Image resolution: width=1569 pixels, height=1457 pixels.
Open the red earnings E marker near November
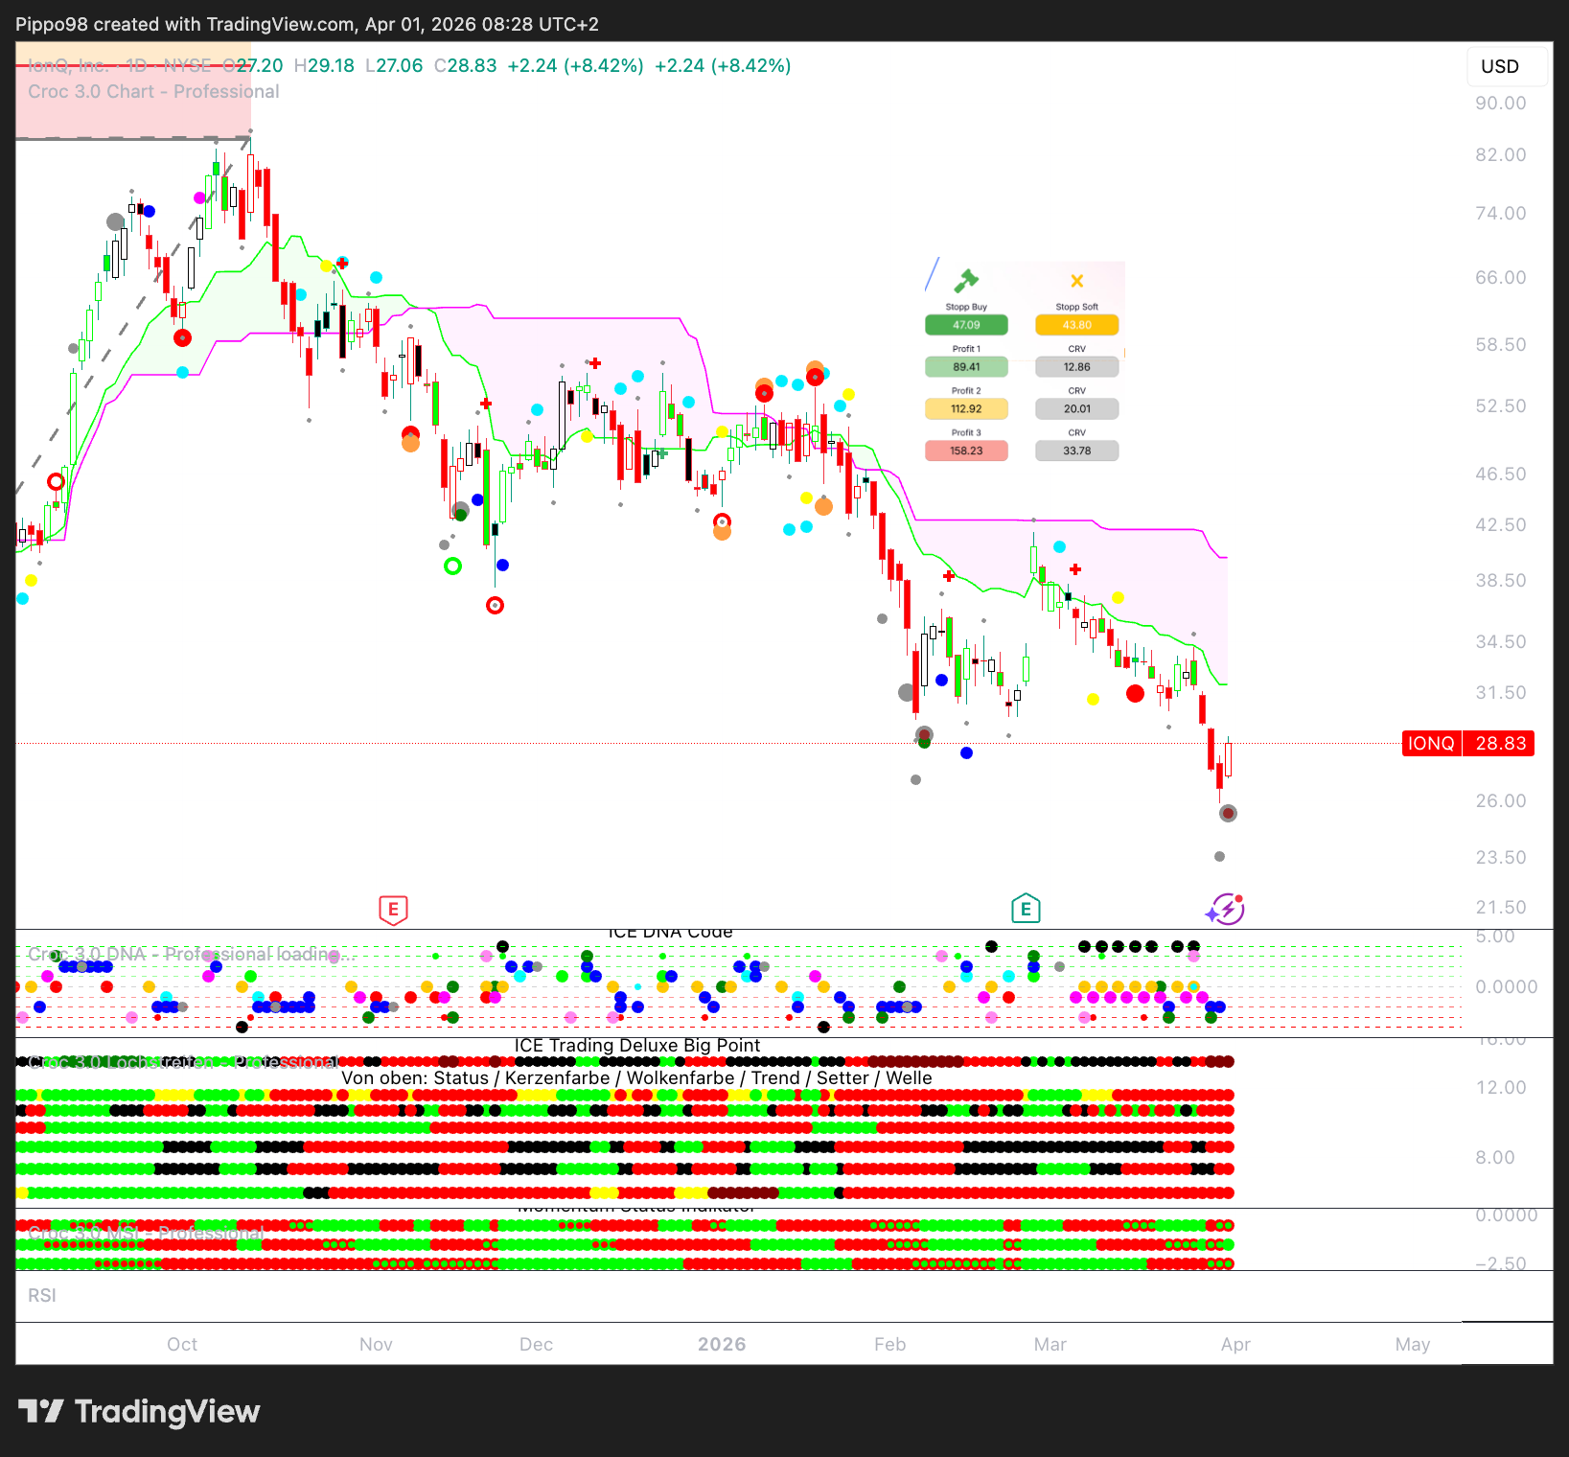click(393, 909)
